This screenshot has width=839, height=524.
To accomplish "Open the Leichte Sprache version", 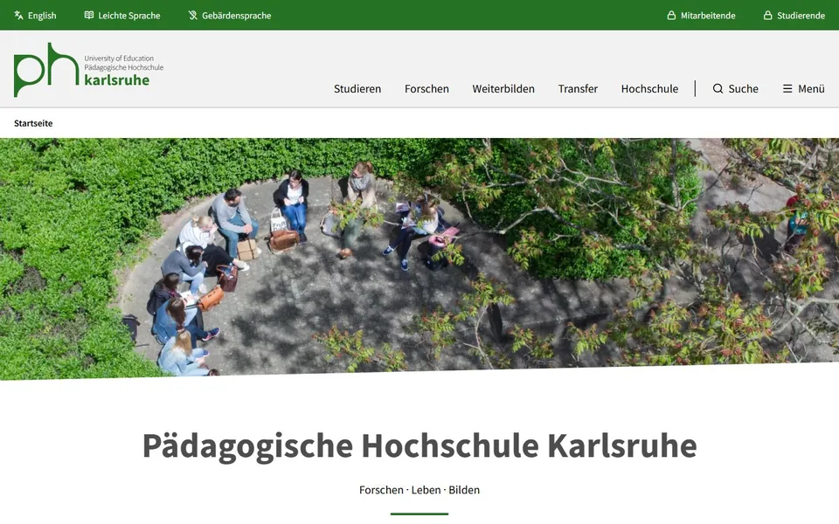I will click(122, 16).
